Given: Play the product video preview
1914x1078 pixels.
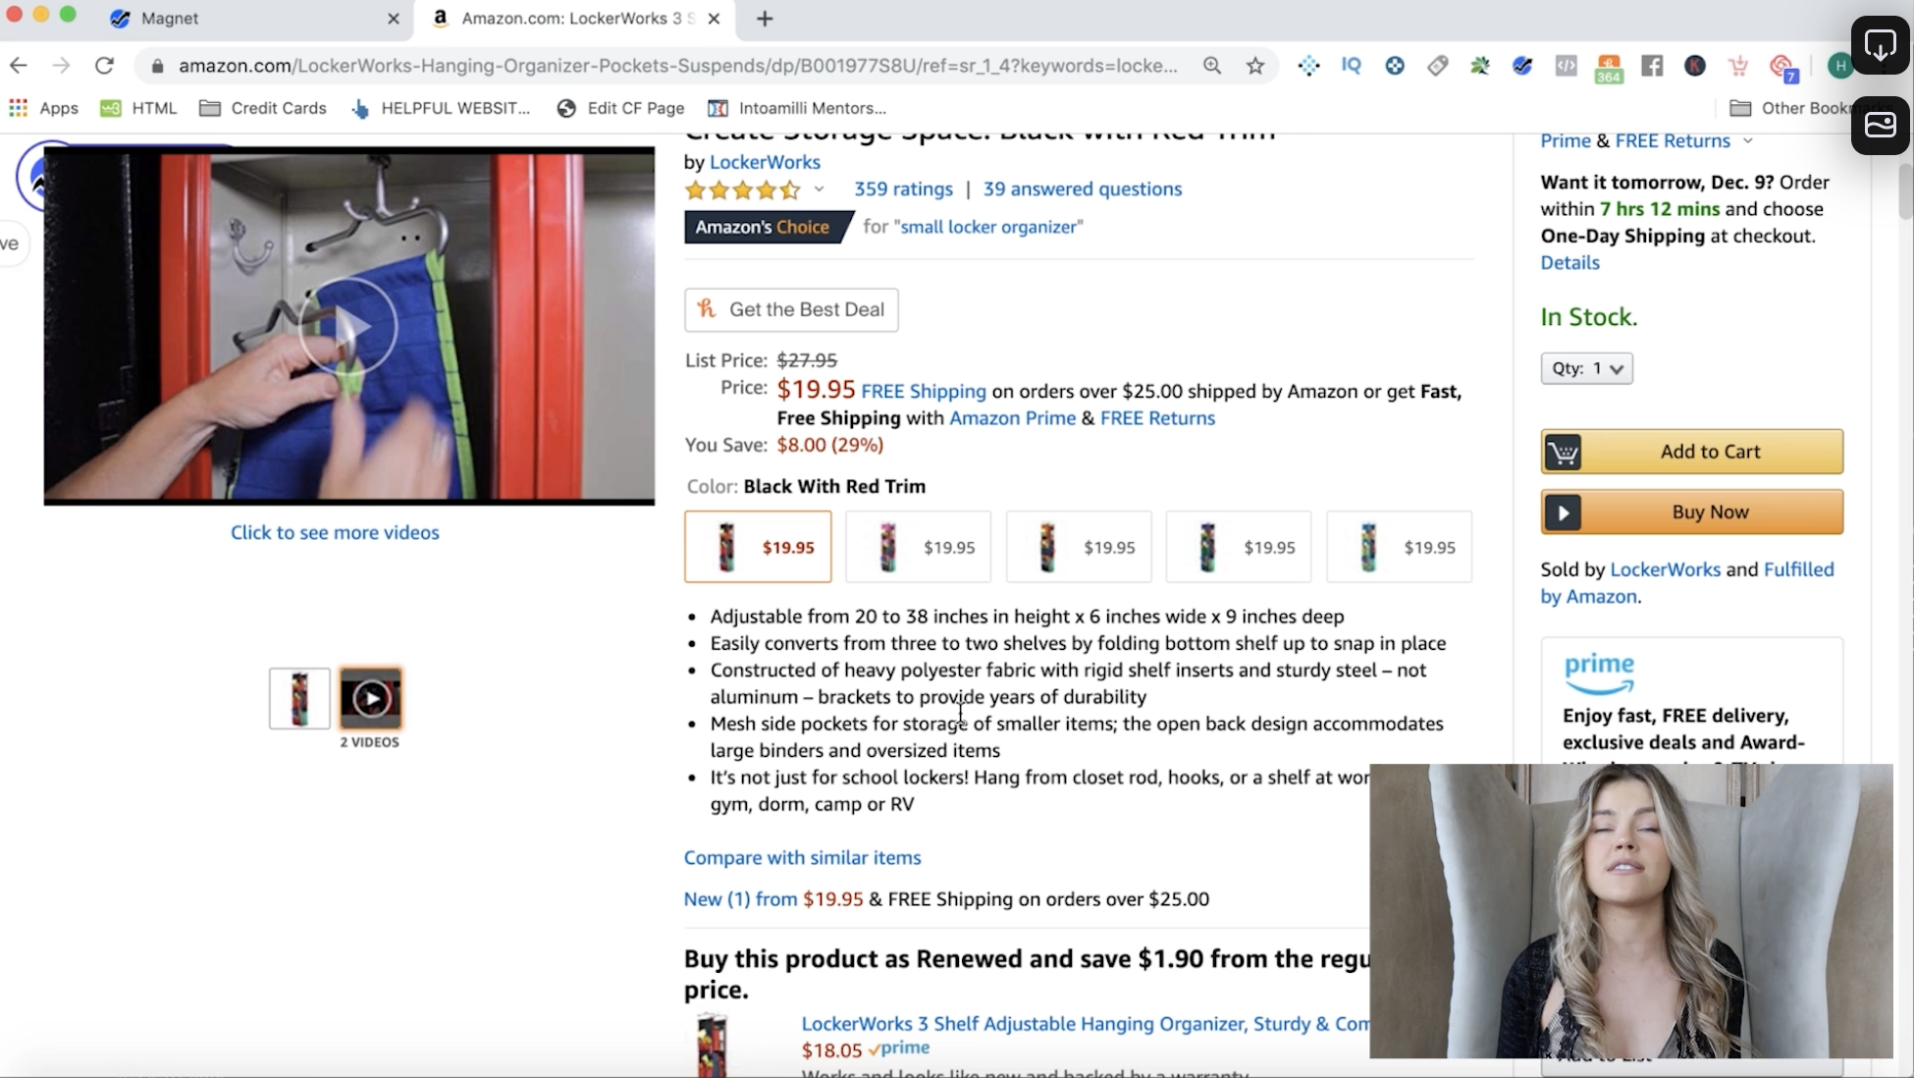Looking at the screenshot, I should point(347,327).
